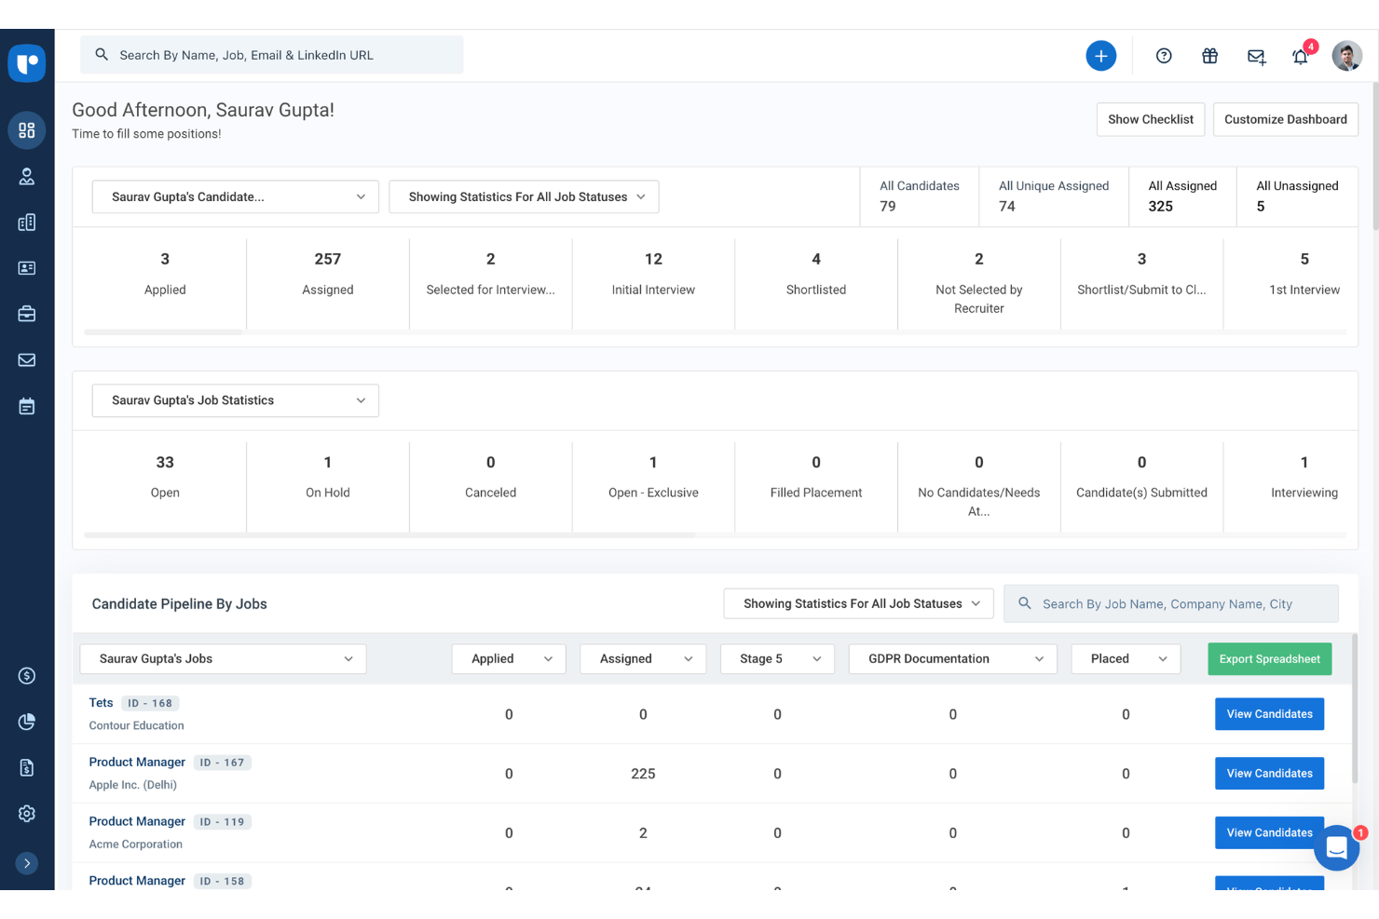Open the Jobs briefcase sidebar icon
The width and height of the screenshot is (1379, 919).
(x=27, y=314)
